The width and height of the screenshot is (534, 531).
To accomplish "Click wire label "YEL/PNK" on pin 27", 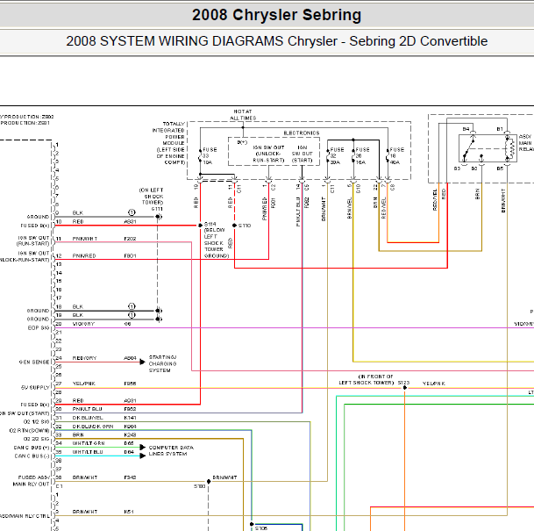I will [84, 384].
